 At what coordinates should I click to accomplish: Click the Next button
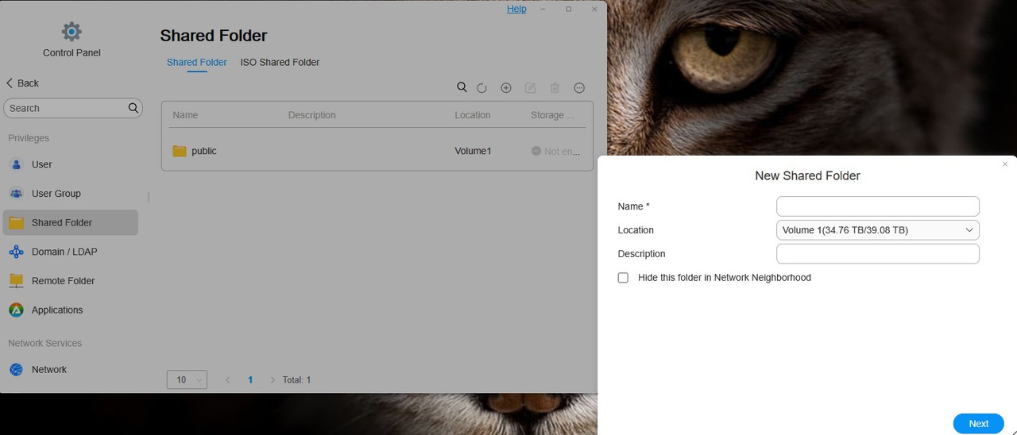[979, 424]
